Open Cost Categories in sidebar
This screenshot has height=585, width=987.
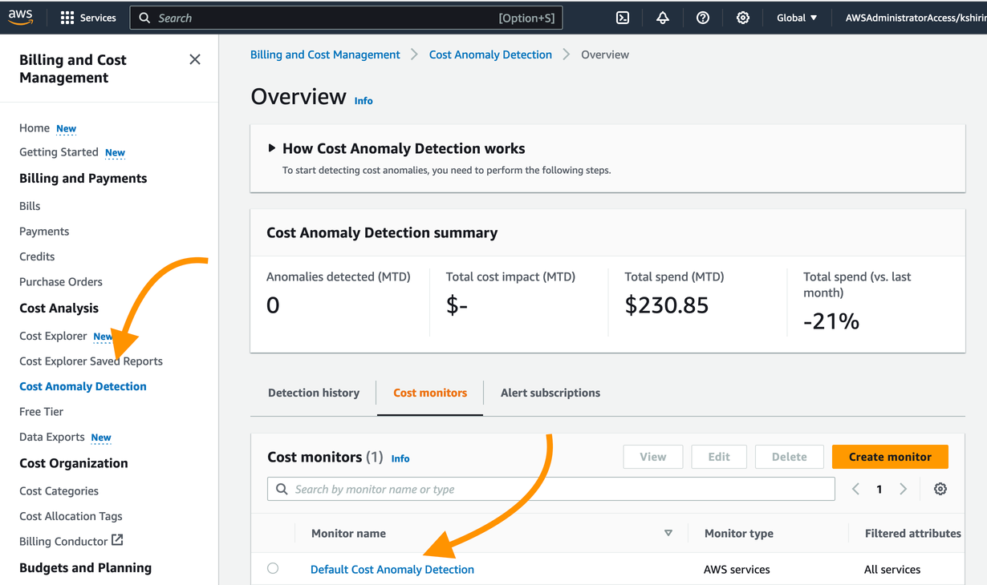point(59,490)
